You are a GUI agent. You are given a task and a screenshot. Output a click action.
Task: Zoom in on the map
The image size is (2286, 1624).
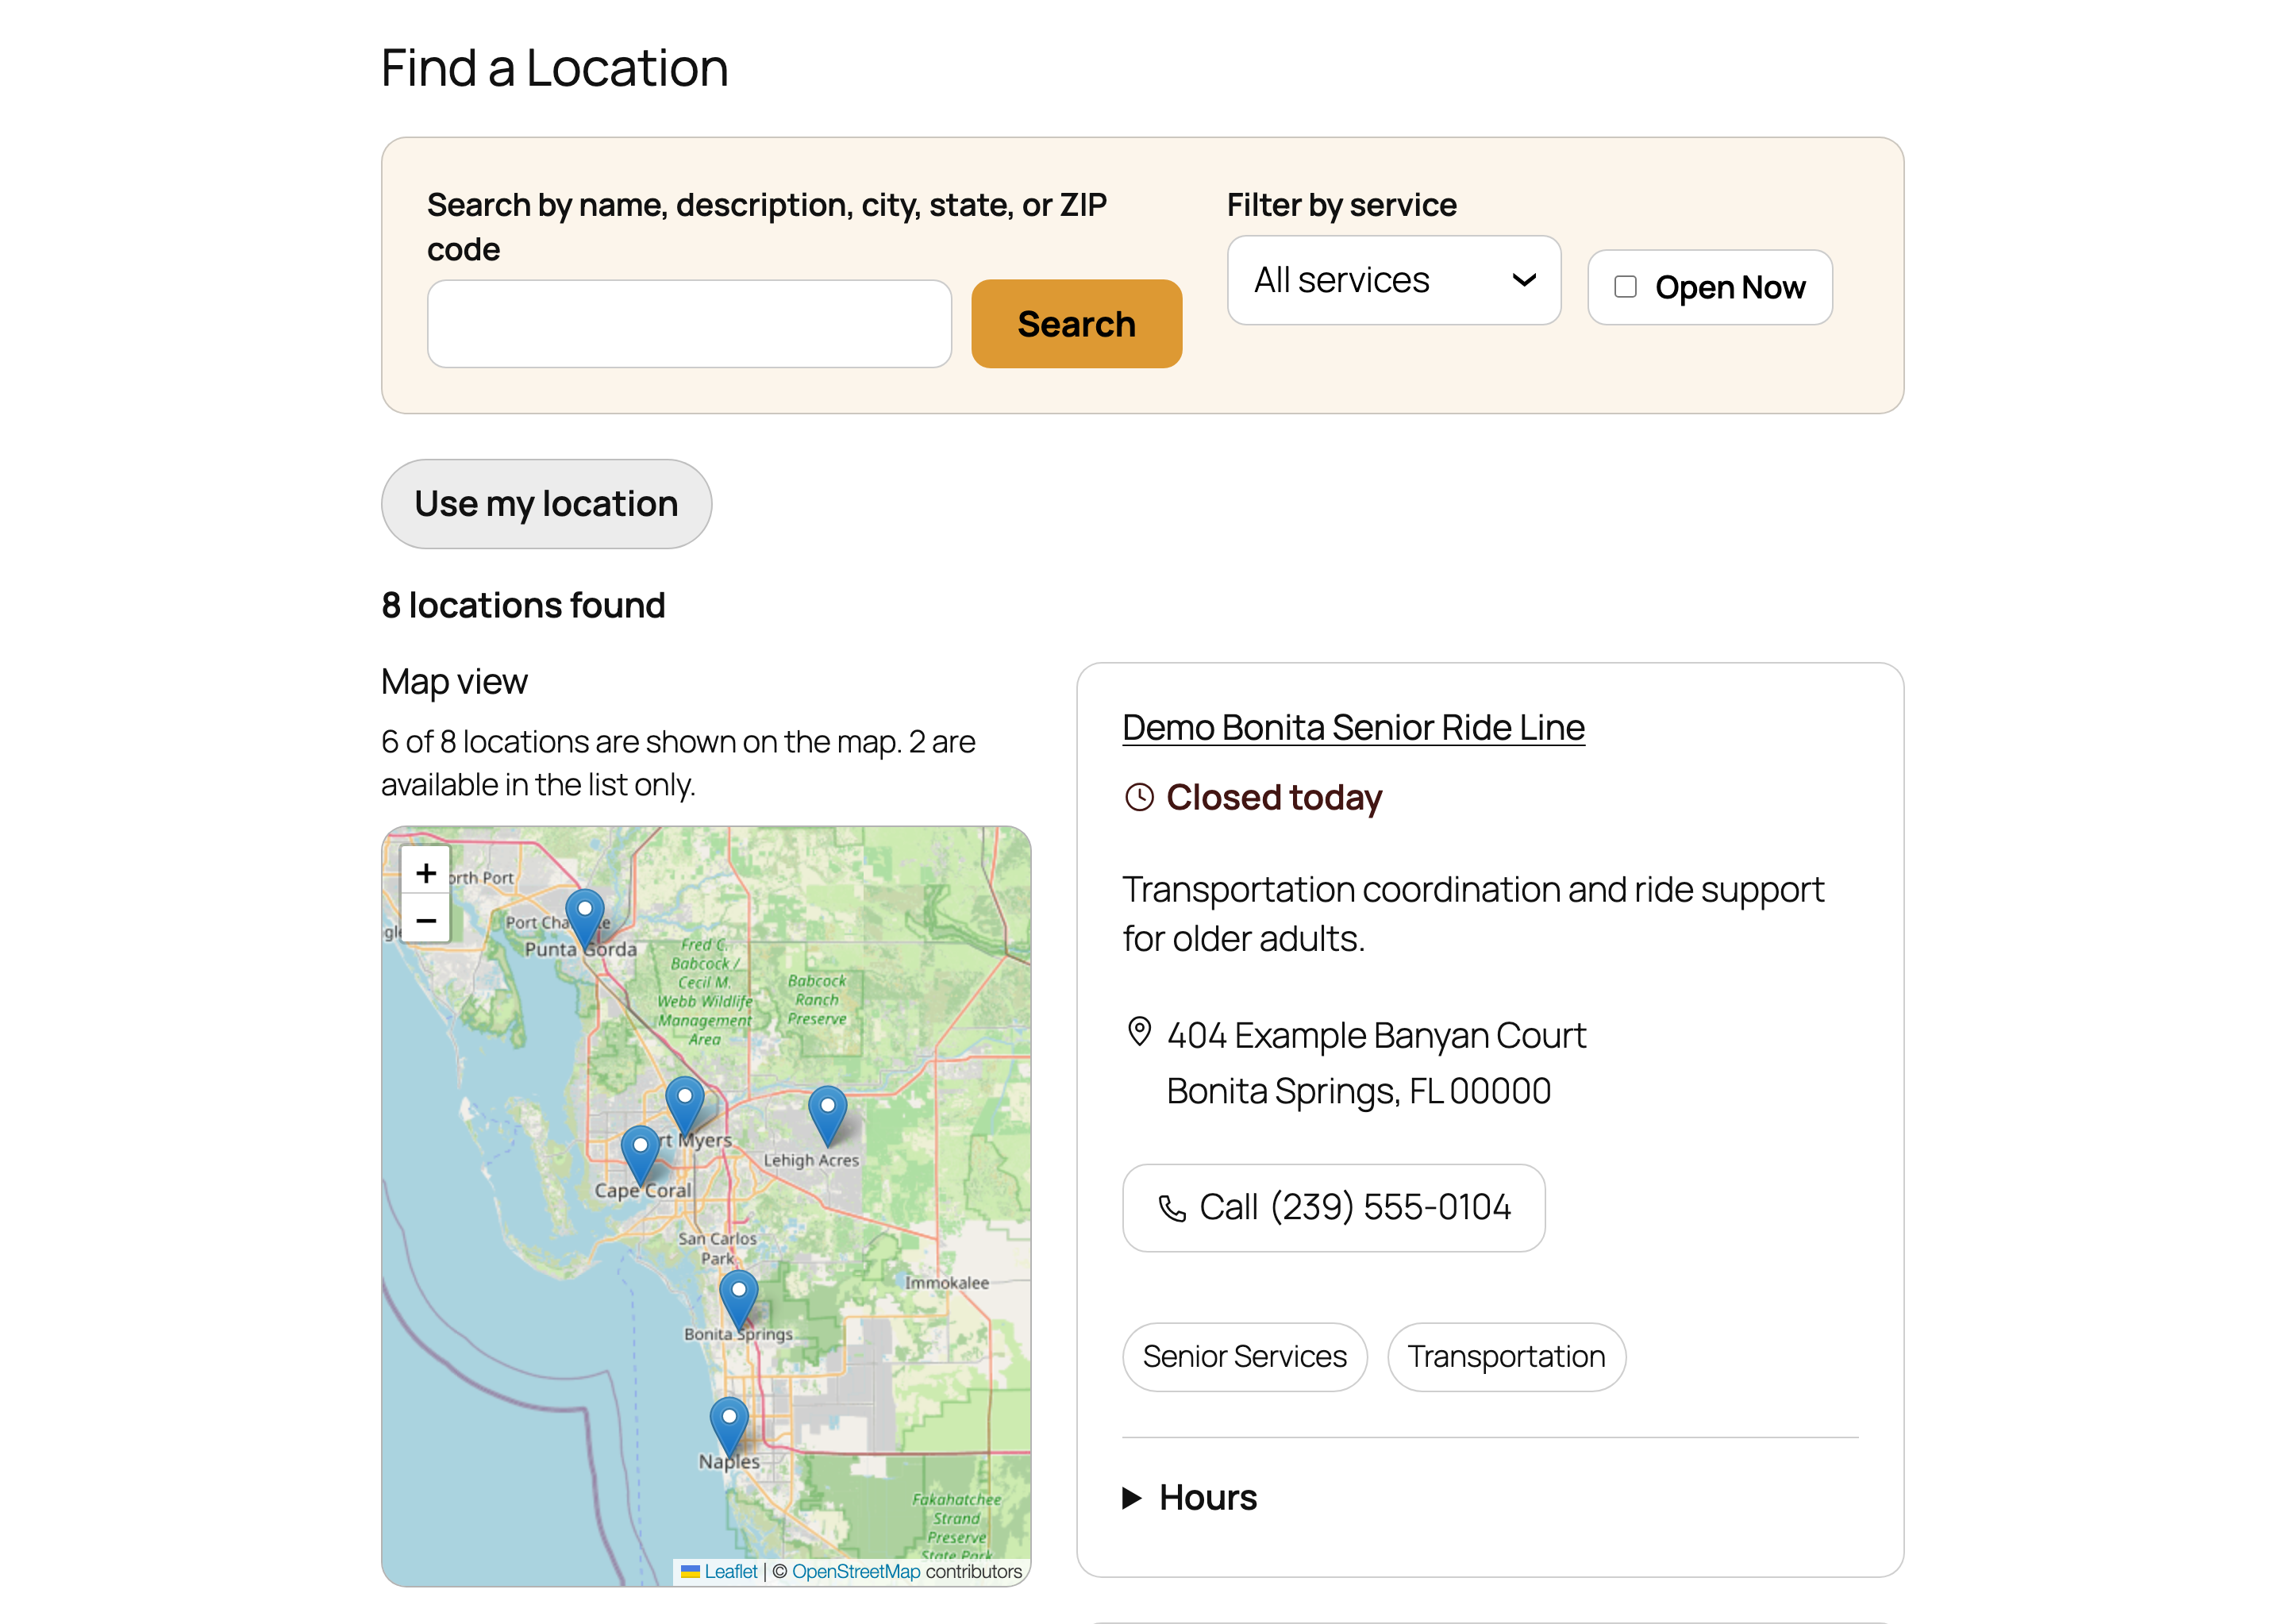click(426, 872)
